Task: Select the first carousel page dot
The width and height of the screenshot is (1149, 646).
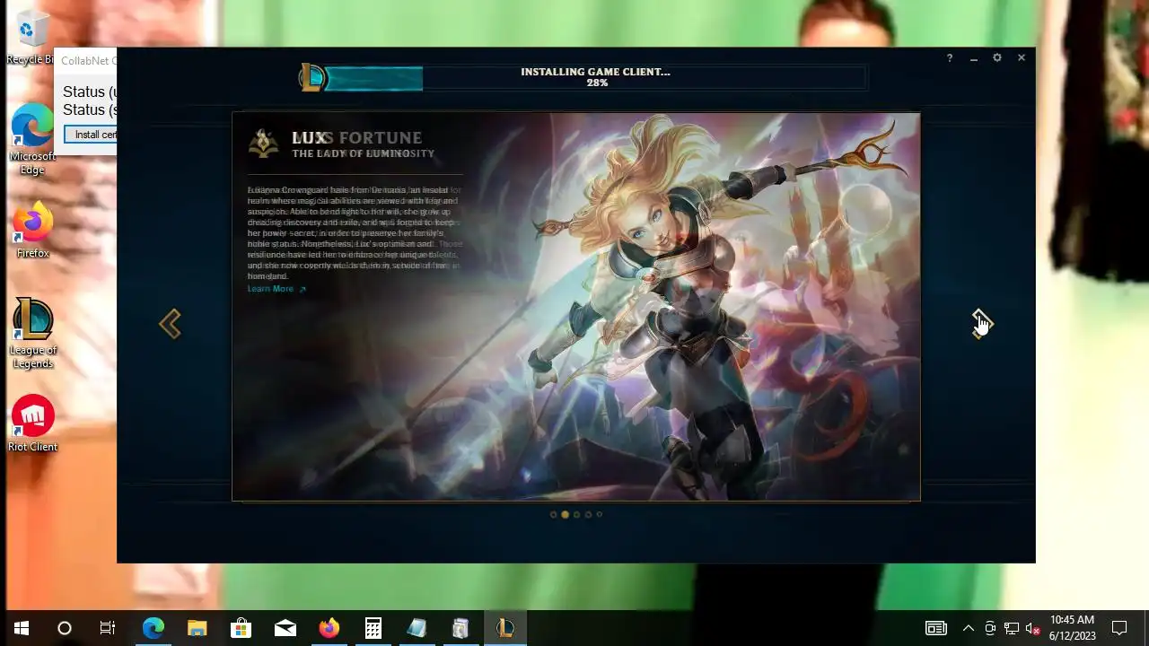Action: click(x=553, y=515)
